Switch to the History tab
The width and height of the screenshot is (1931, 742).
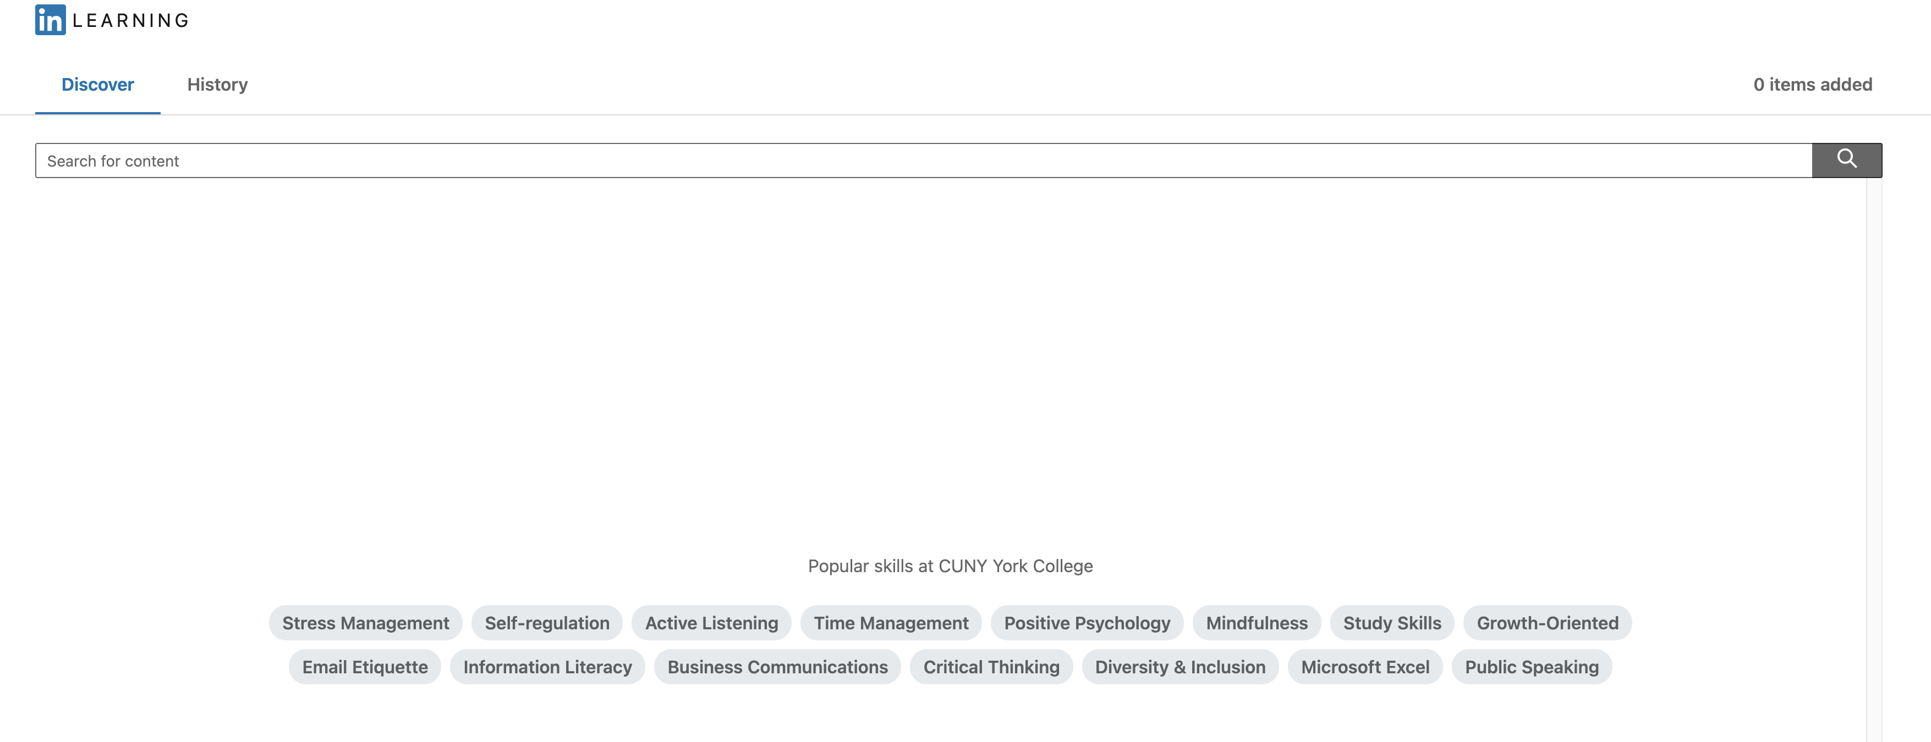(x=217, y=85)
